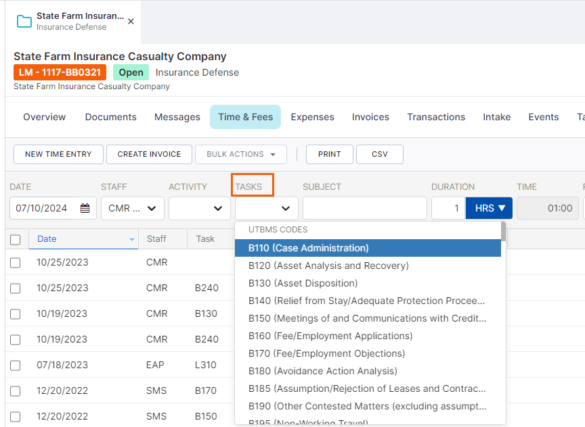Select B110 (Case Administration) code
585x427 pixels.
pyautogui.click(x=368, y=248)
